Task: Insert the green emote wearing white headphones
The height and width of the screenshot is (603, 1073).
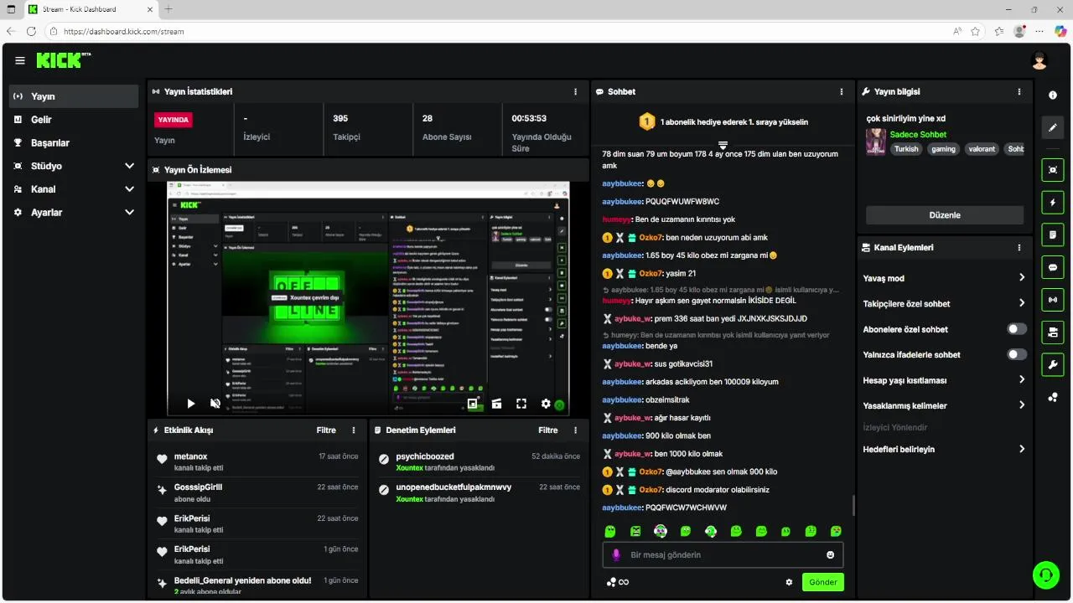Action: coord(711,531)
